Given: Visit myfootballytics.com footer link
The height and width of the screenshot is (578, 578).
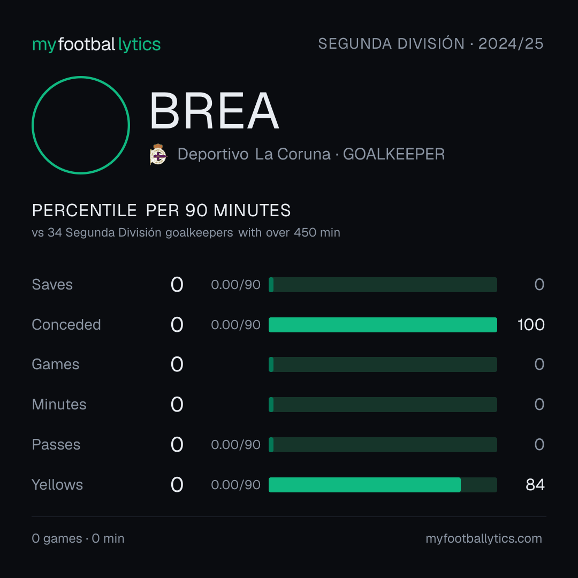Looking at the screenshot, I should pyautogui.click(x=484, y=538).
